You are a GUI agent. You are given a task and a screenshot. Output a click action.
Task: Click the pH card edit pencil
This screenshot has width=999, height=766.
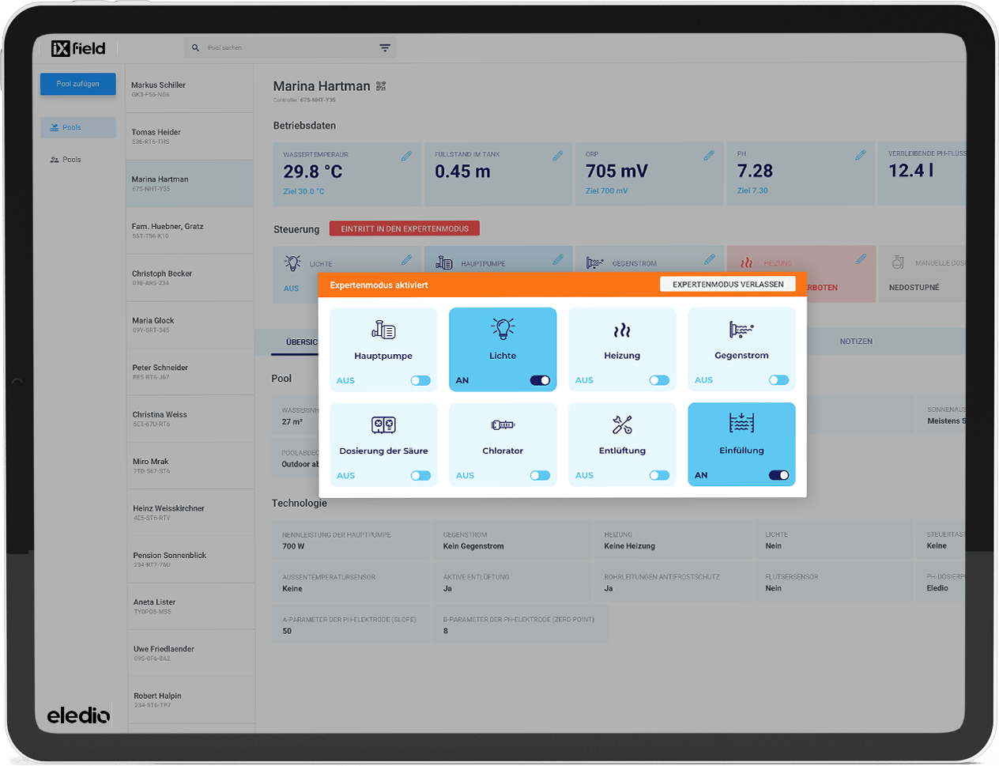[x=860, y=156]
